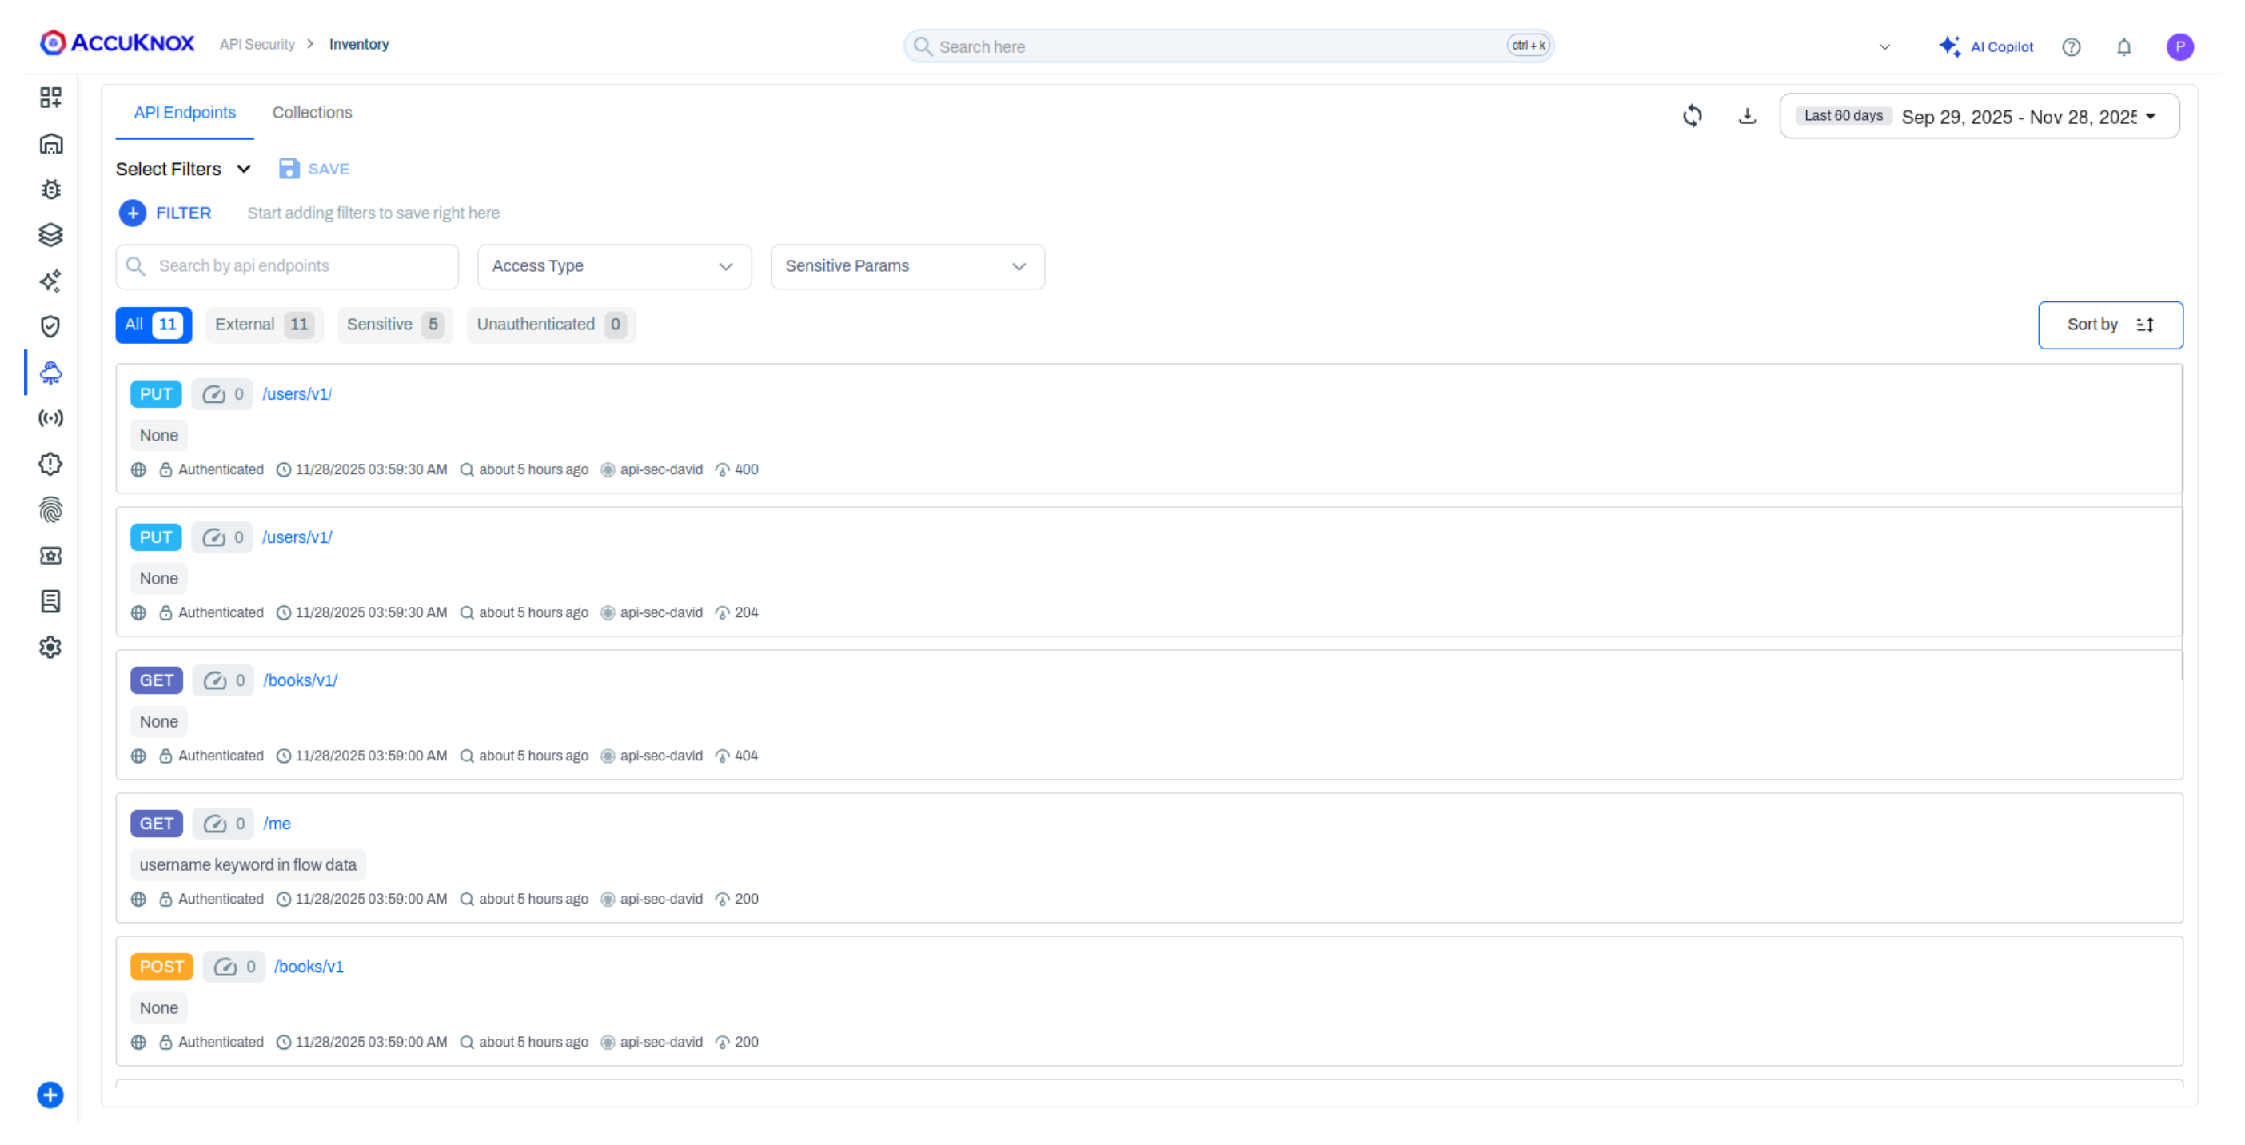
Task: Click the download export icon
Action: point(1746,116)
